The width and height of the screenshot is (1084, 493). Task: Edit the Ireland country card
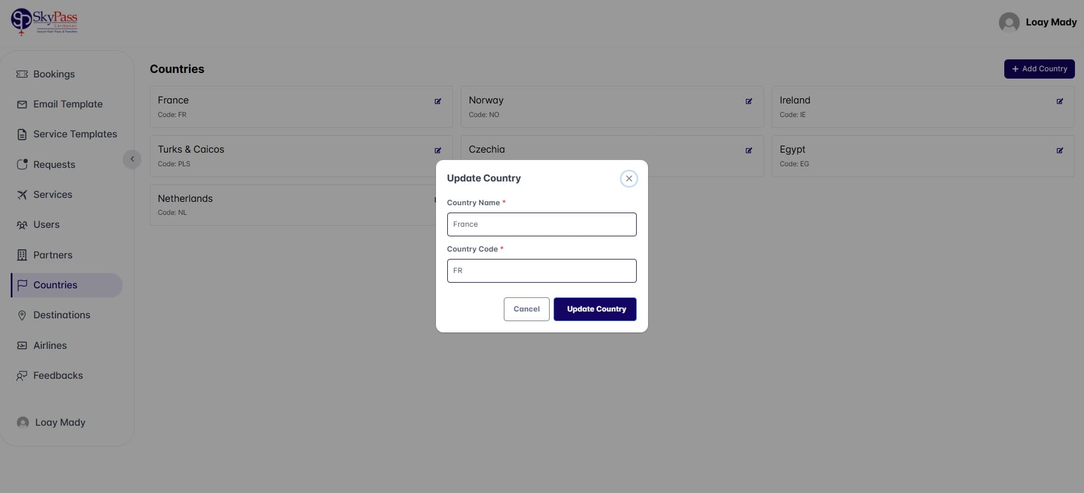coord(1060,101)
